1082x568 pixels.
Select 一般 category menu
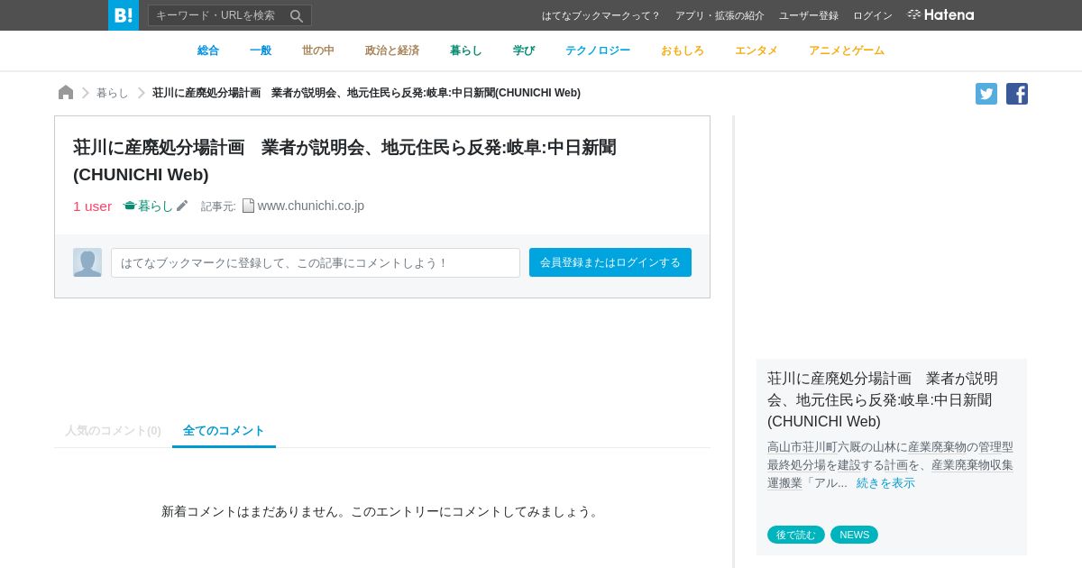coord(261,50)
